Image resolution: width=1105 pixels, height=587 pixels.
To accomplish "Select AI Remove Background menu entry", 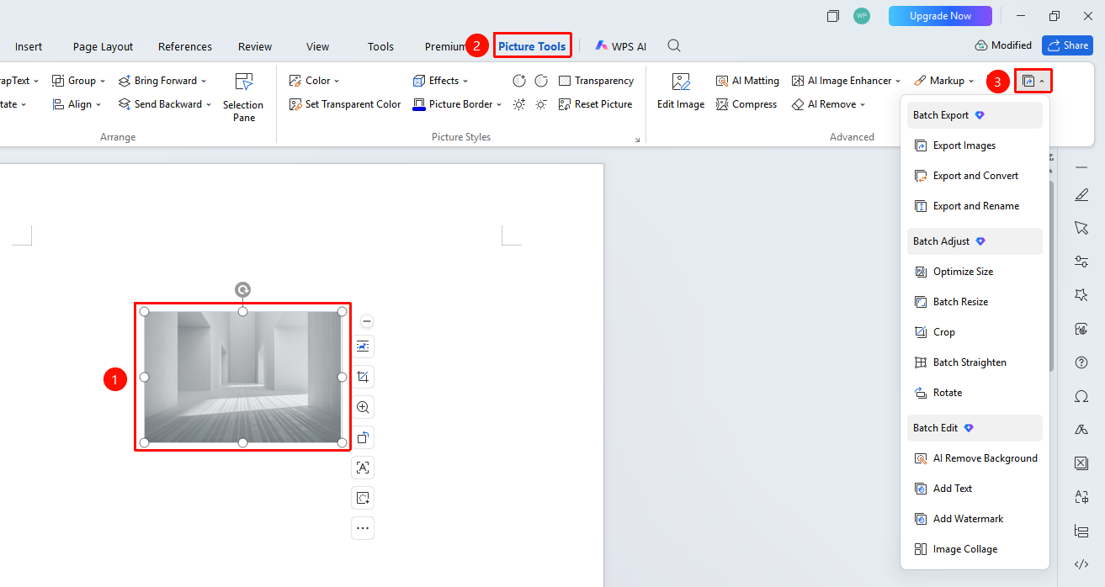I will point(975,458).
